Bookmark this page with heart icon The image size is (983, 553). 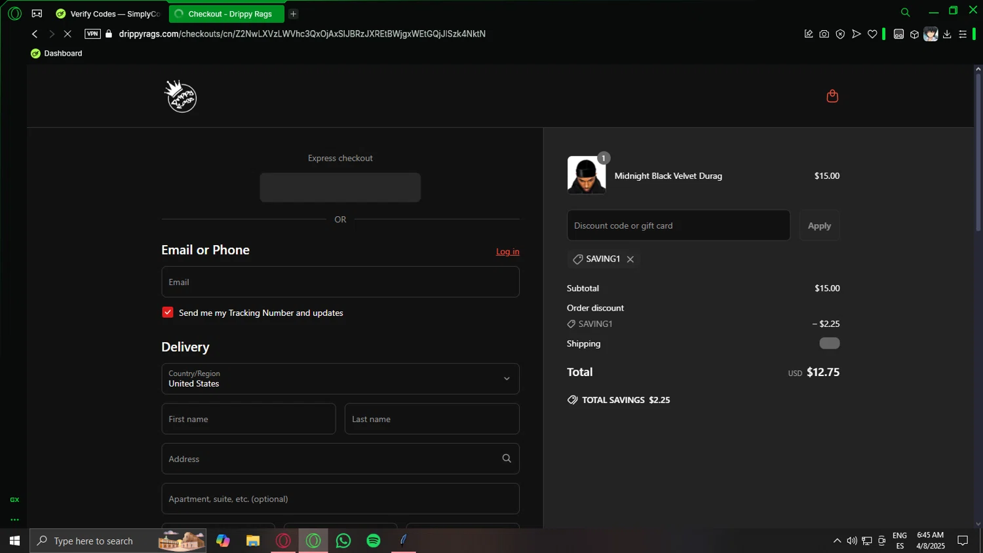pos(872,34)
